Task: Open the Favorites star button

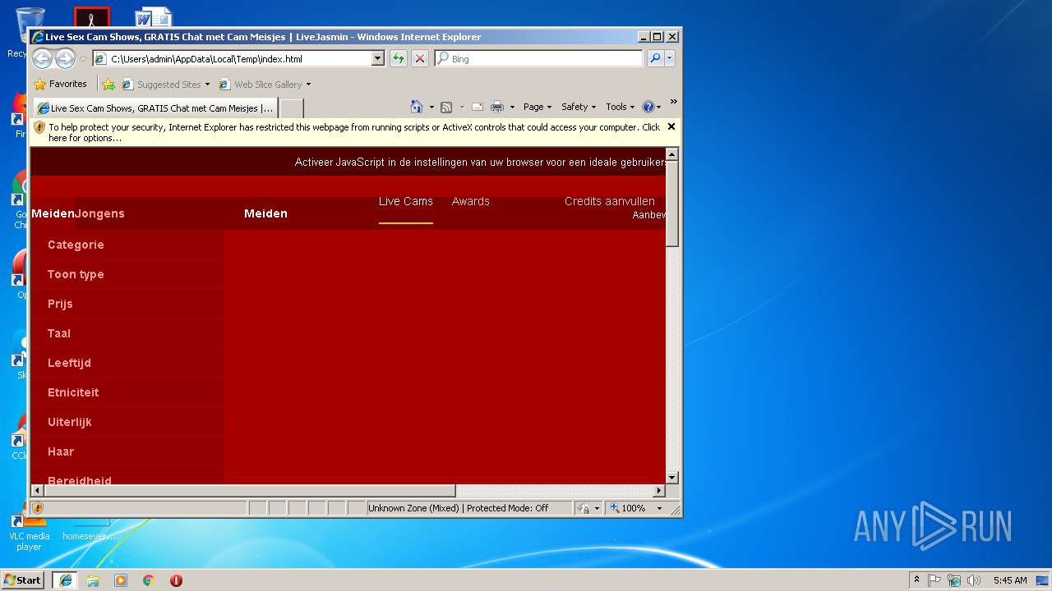Action: [x=60, y=84]
